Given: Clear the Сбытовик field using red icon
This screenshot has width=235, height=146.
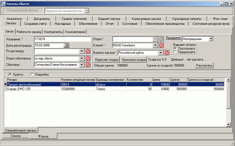Looking at the screenshot, I should (x=88, y=65).
